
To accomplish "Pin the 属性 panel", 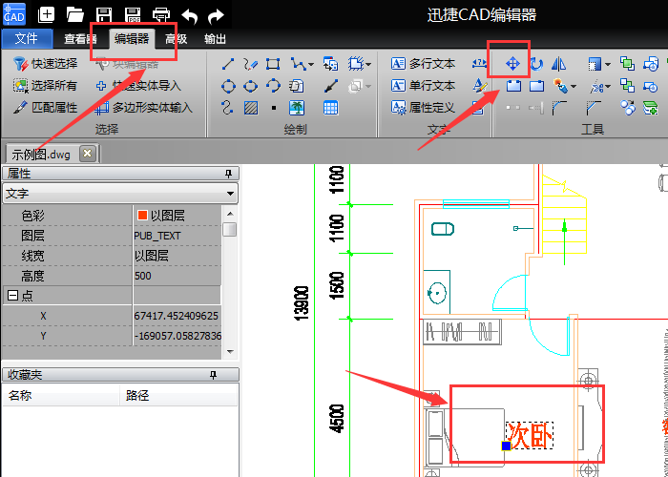I will click(228, 174).
